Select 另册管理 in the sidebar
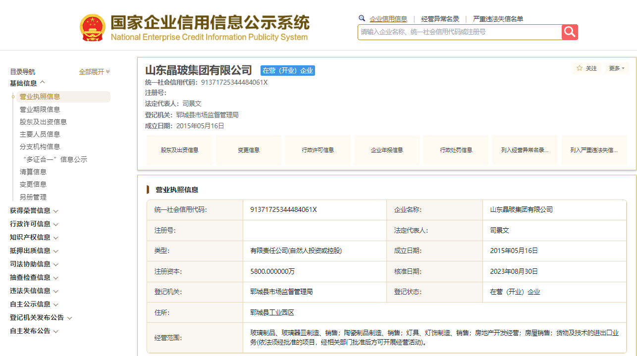Image resolution: width=637 pixels, height=356 pixels. pos(33,197)
